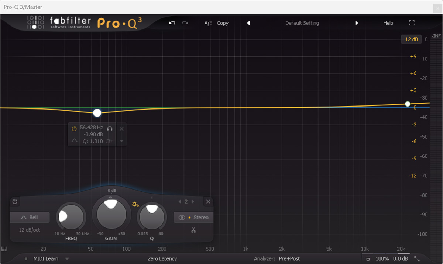Click the 0.0 dB output level
The height and width of the screenshot is (264, 443).
pos(400,259)
